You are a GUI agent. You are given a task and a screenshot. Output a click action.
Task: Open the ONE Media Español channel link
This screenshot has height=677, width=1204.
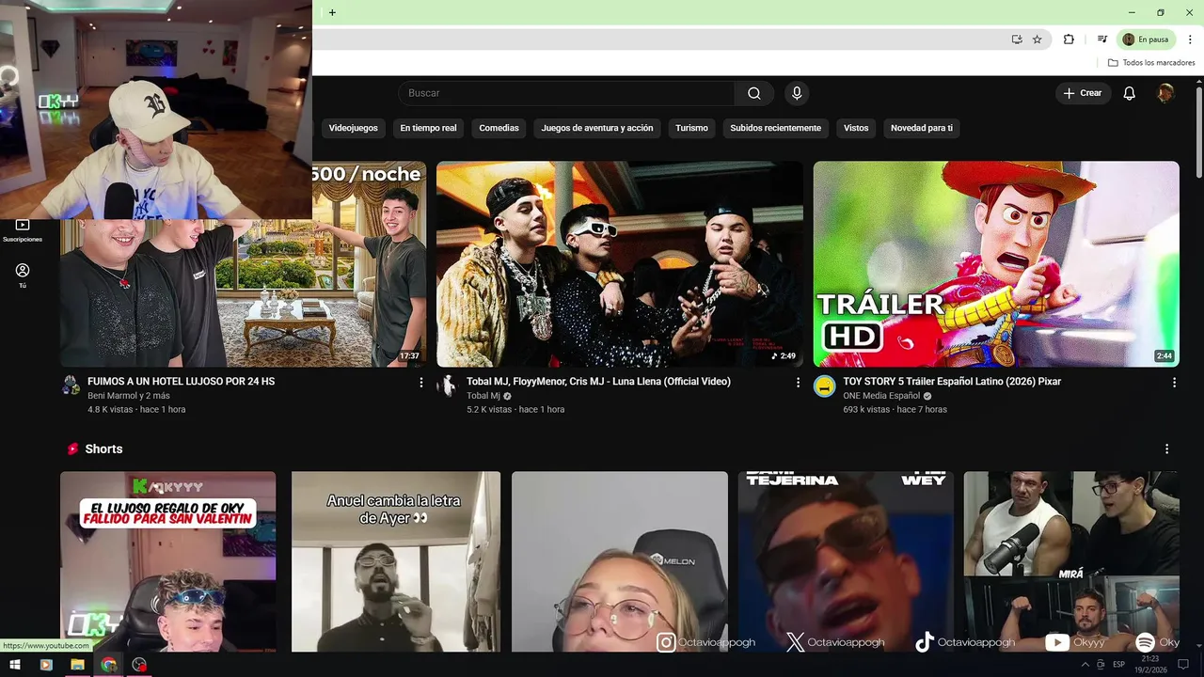coord(881,396)
